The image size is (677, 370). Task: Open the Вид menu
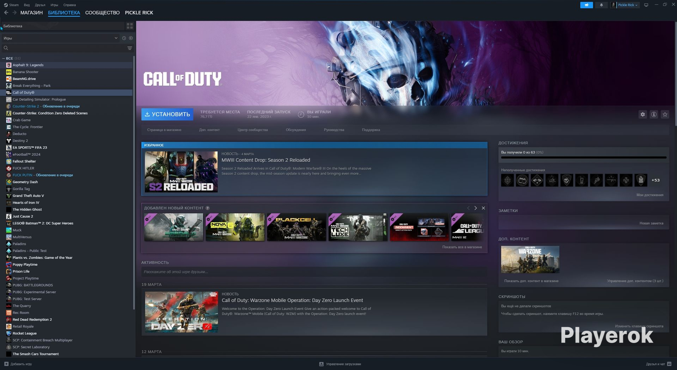tap(27, 5)
